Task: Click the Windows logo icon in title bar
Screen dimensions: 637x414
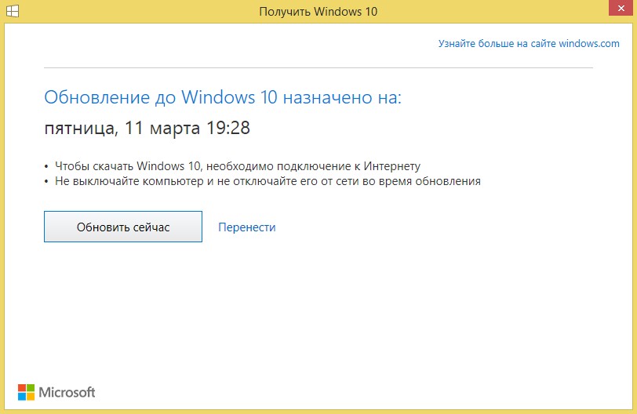Action: tap(13, 12)
